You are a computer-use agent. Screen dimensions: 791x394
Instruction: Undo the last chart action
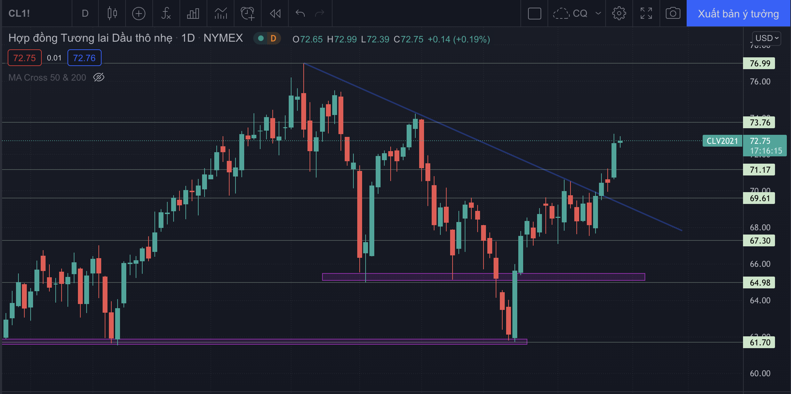pyautogui.click(x=300, y=14)
